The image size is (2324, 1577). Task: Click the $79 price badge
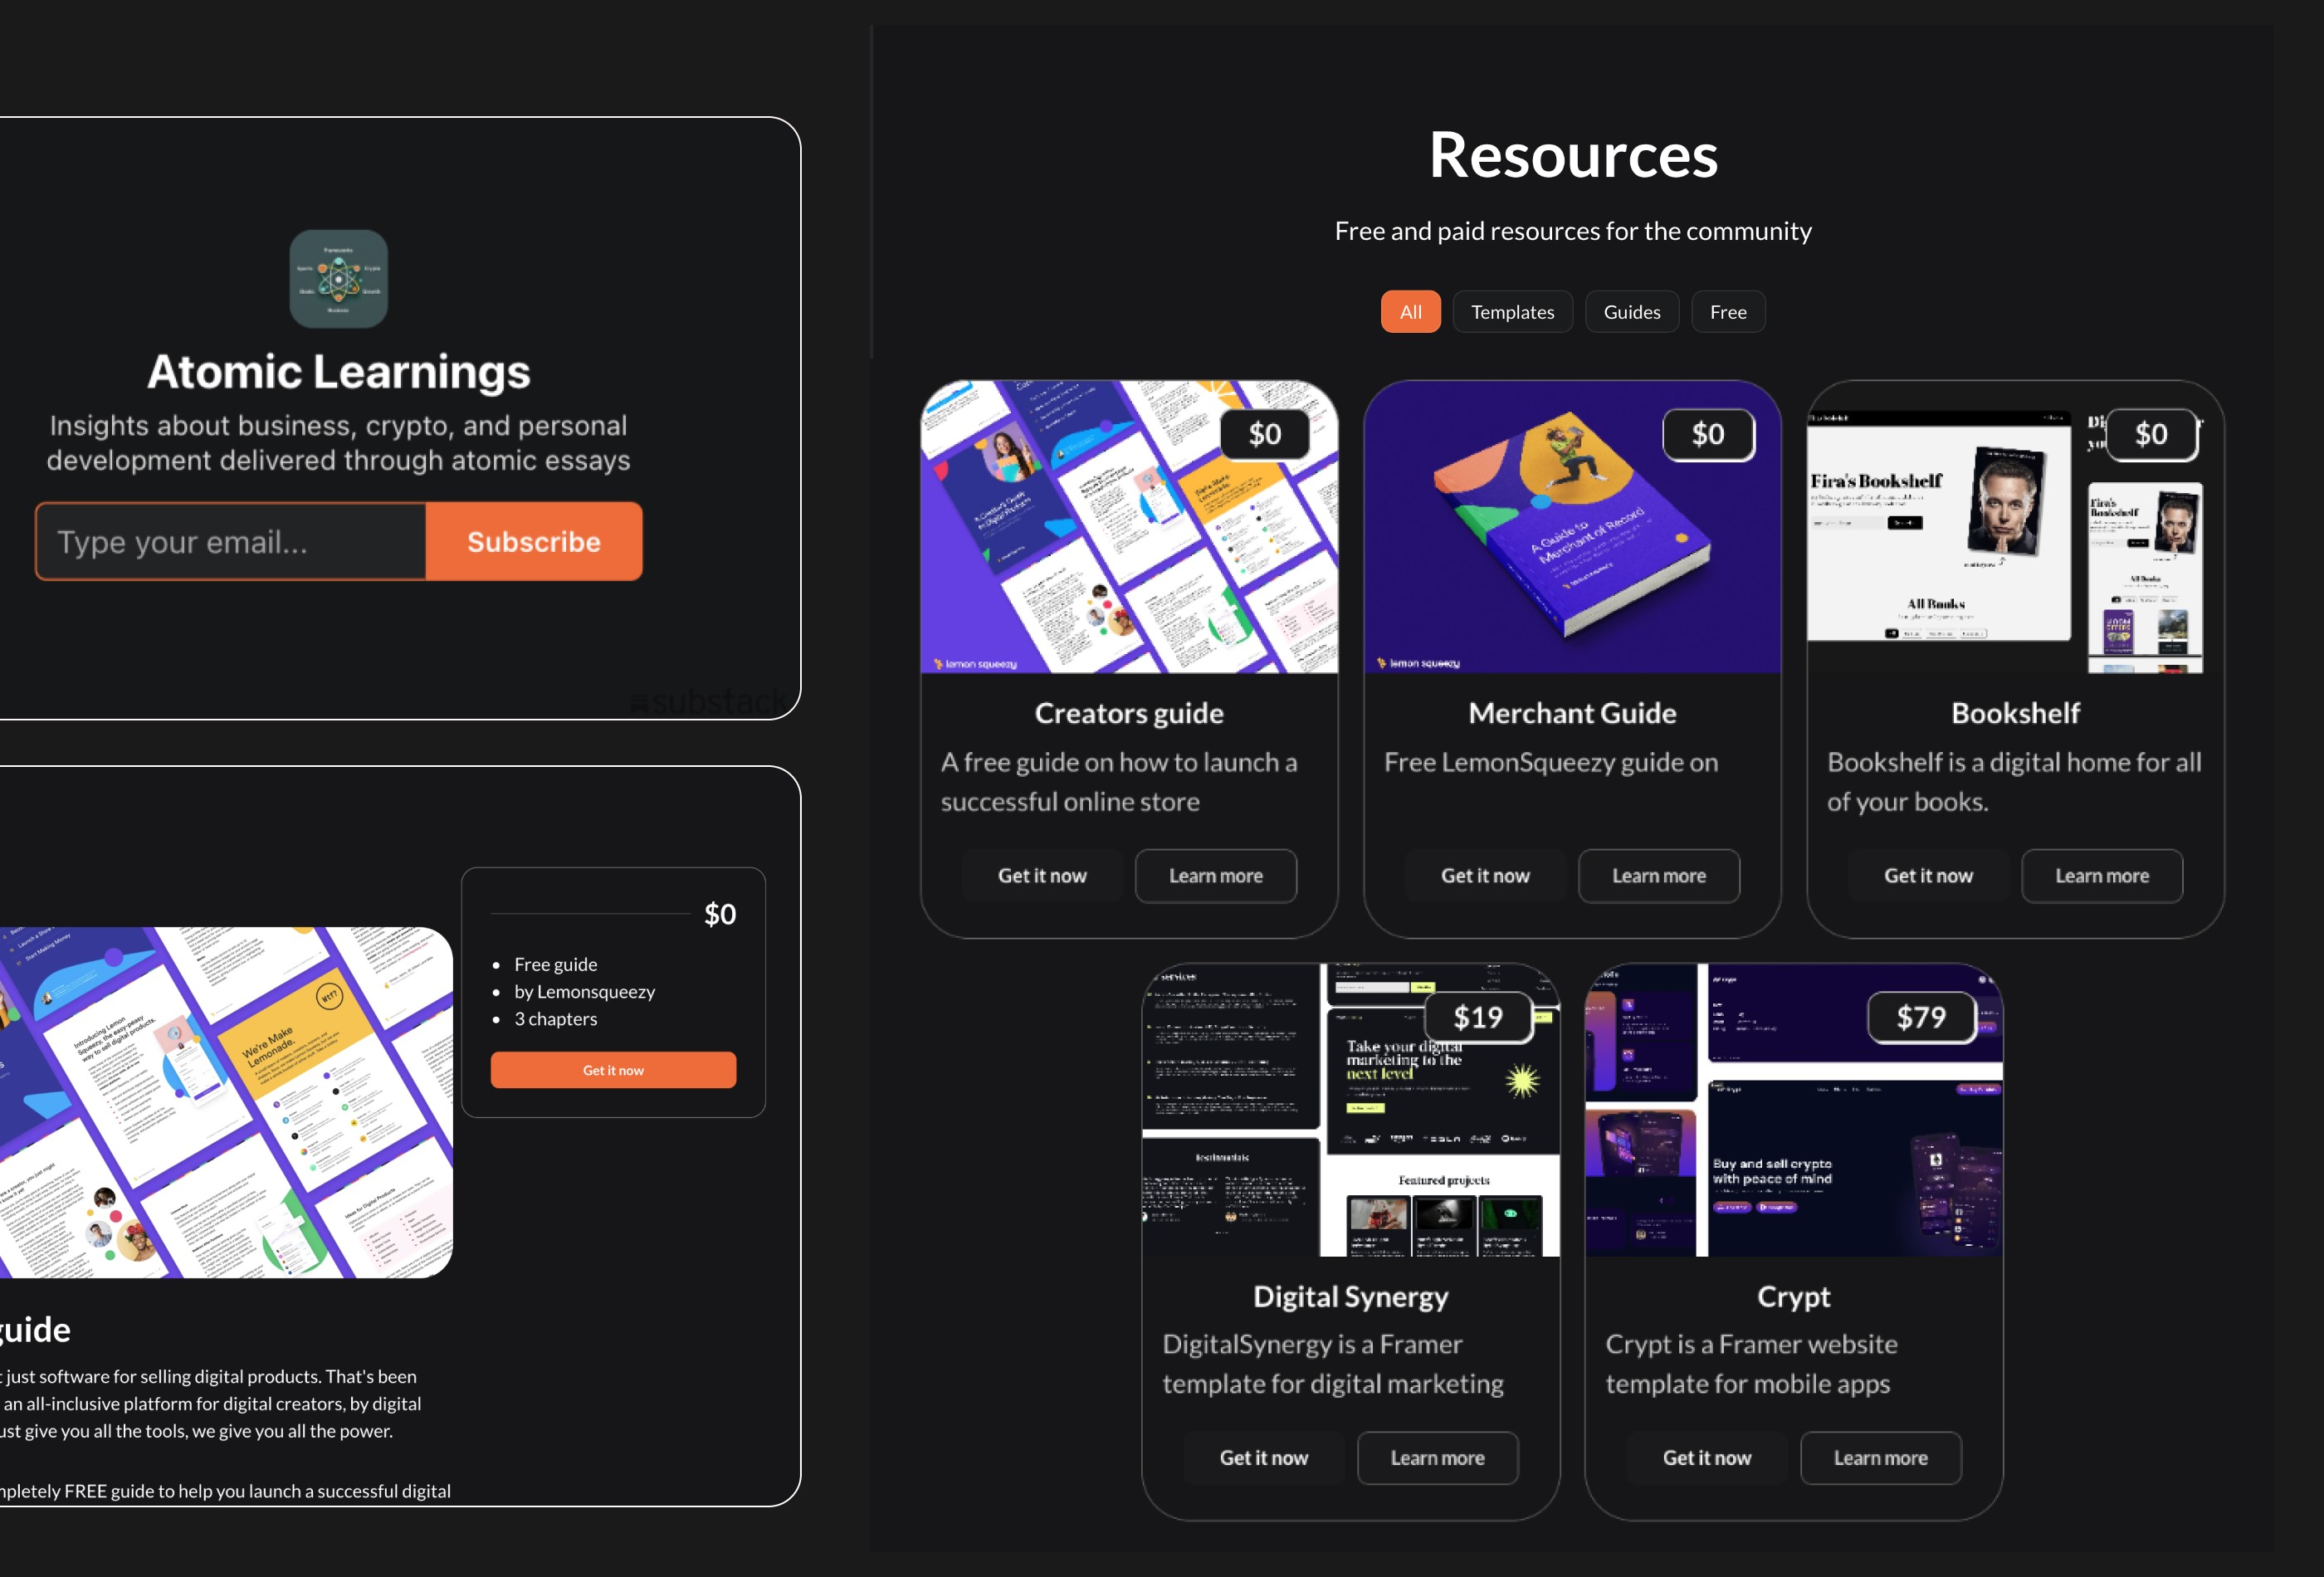click(1921, 1017)
